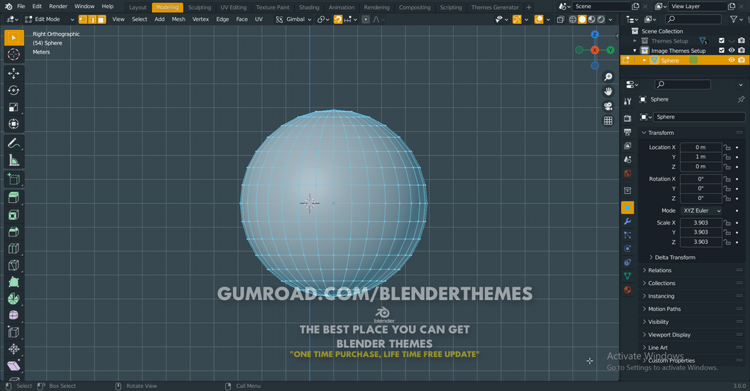750x391 pixels.
Task: Click the viewport zoom magnifier icon
Action: [608, 77]
